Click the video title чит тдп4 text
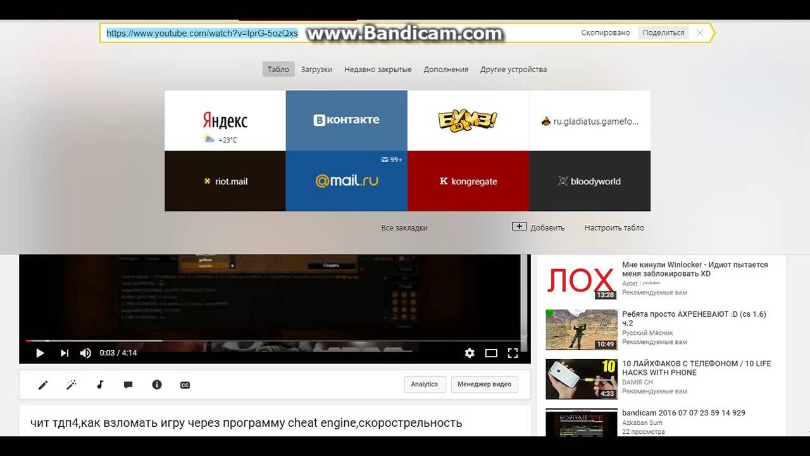The height and width of the screenshot is (456, 810). [246, 422]
